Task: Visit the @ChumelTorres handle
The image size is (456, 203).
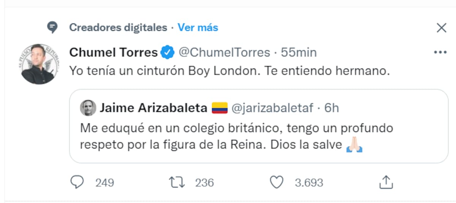Action: pyautogui.click(x=224, y=53)
